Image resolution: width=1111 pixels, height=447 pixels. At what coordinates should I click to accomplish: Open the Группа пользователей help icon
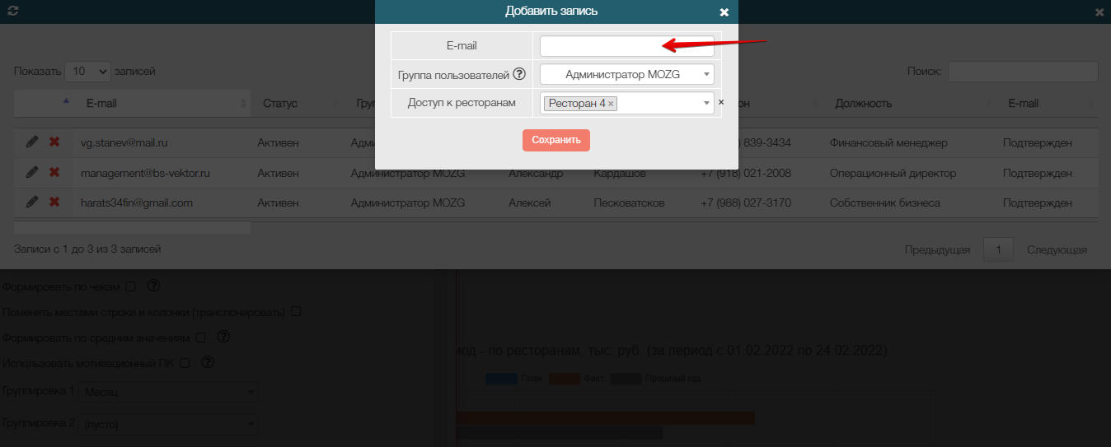519,74
